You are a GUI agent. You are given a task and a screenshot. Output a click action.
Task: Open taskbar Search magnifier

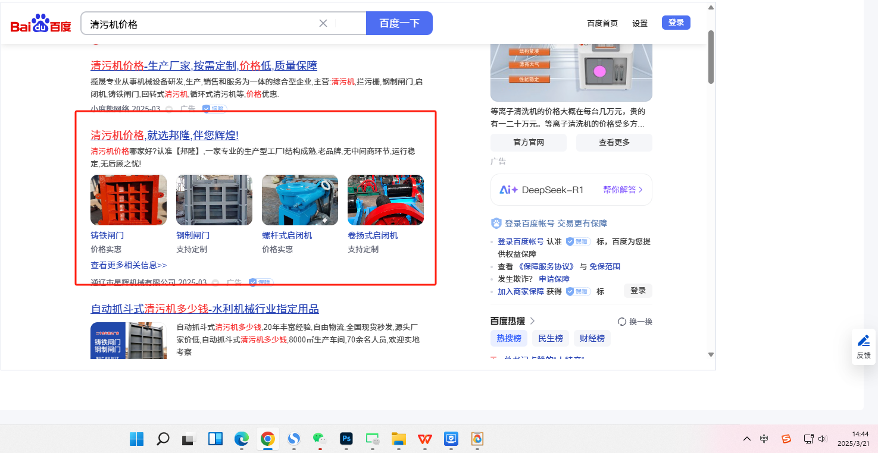[163, 439]
